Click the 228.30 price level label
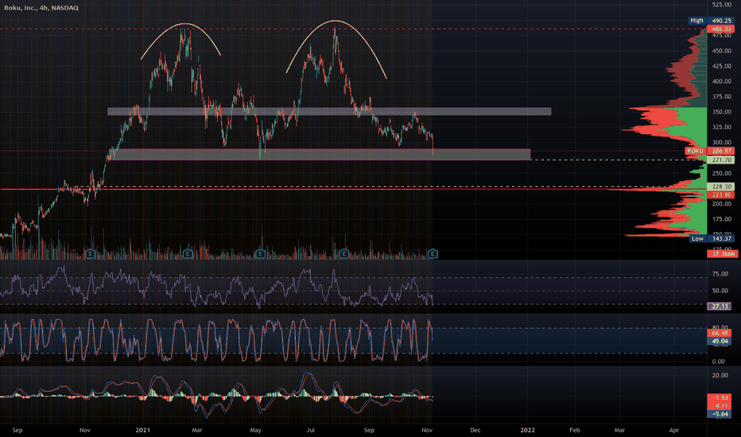 click(x=720, y=187)
